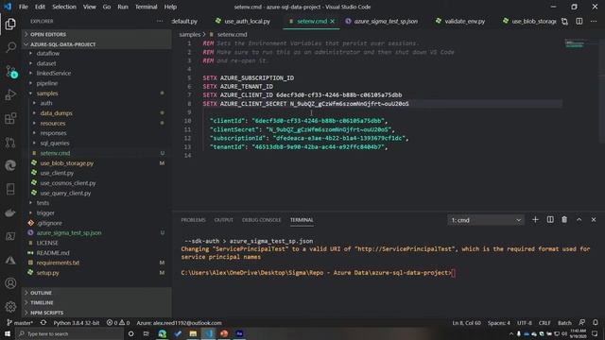This screenshot has height=340, width=605.
Task: Expand the NPM Scripts section
Action: point(96,313)
